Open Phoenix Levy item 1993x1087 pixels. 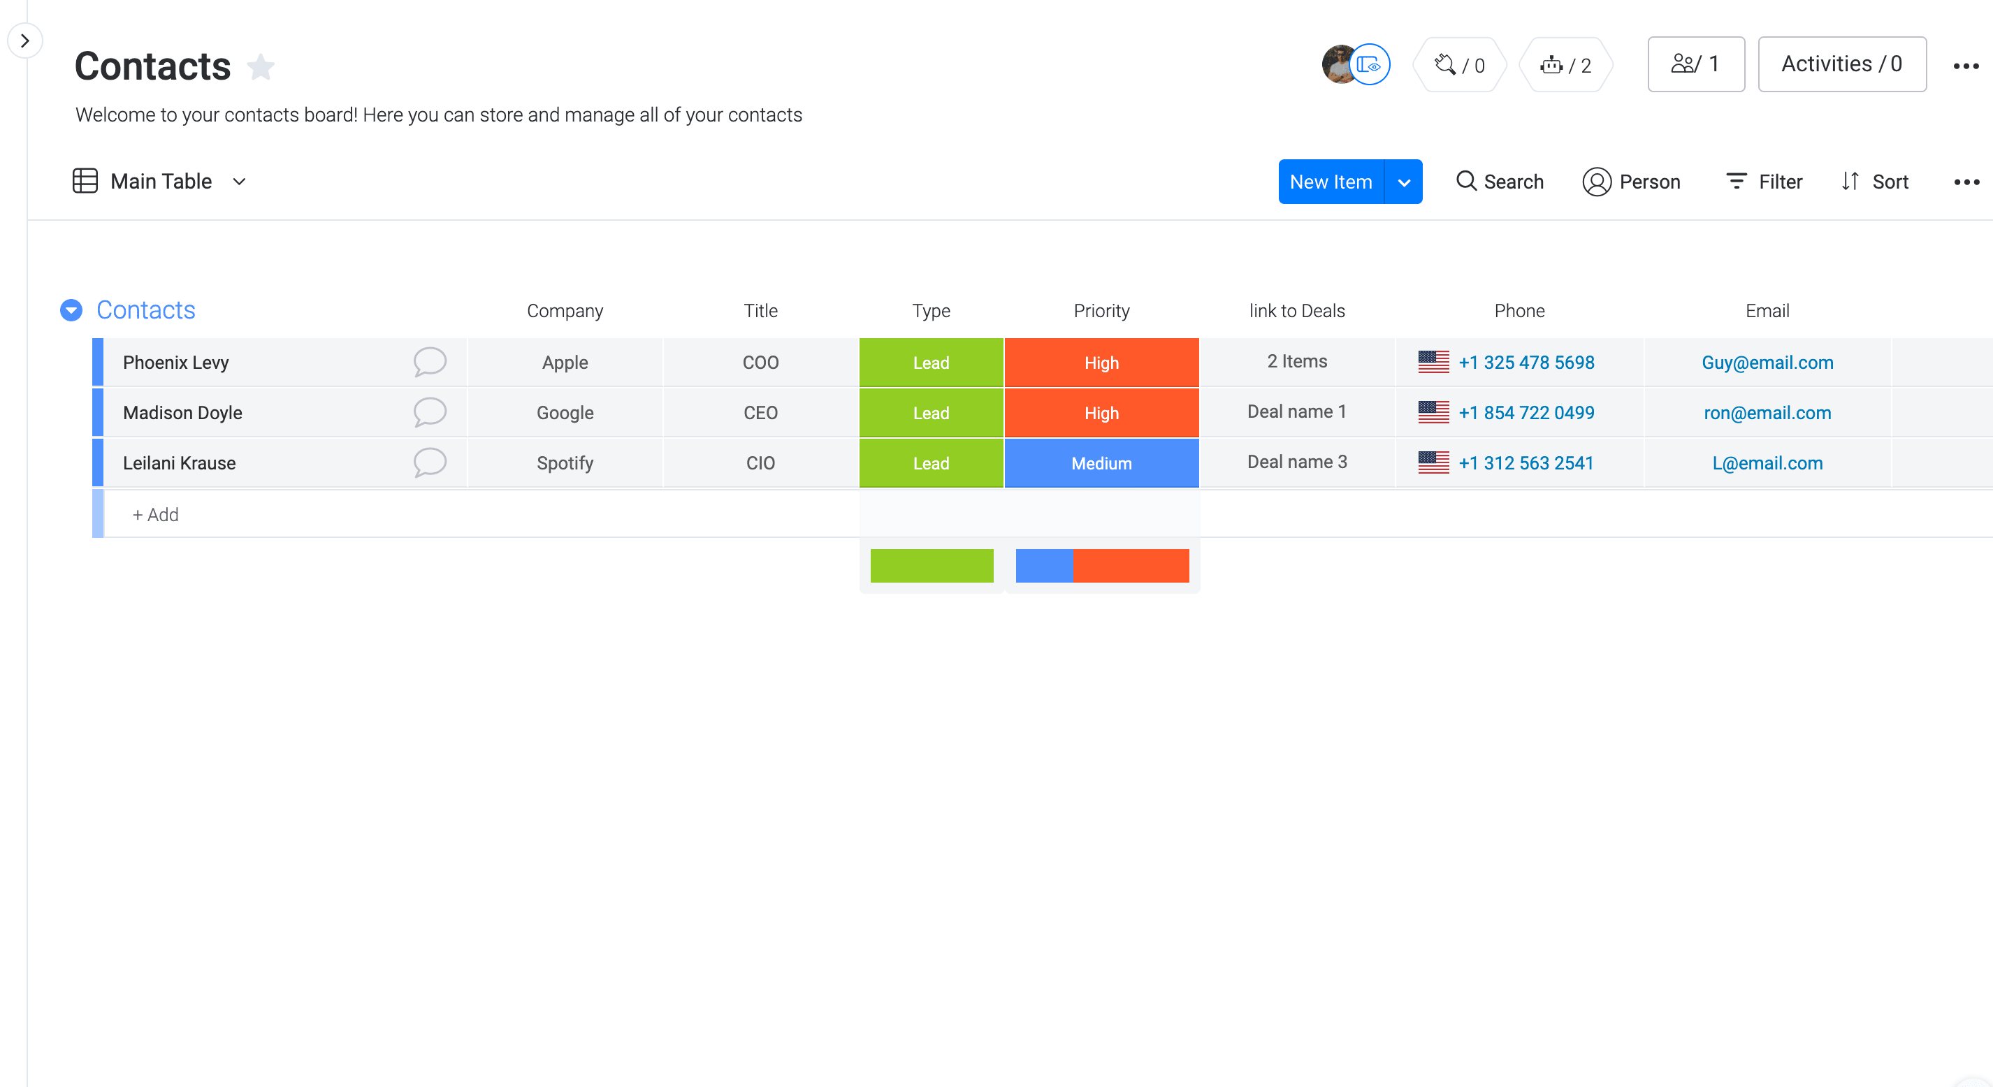click(175, 363)
